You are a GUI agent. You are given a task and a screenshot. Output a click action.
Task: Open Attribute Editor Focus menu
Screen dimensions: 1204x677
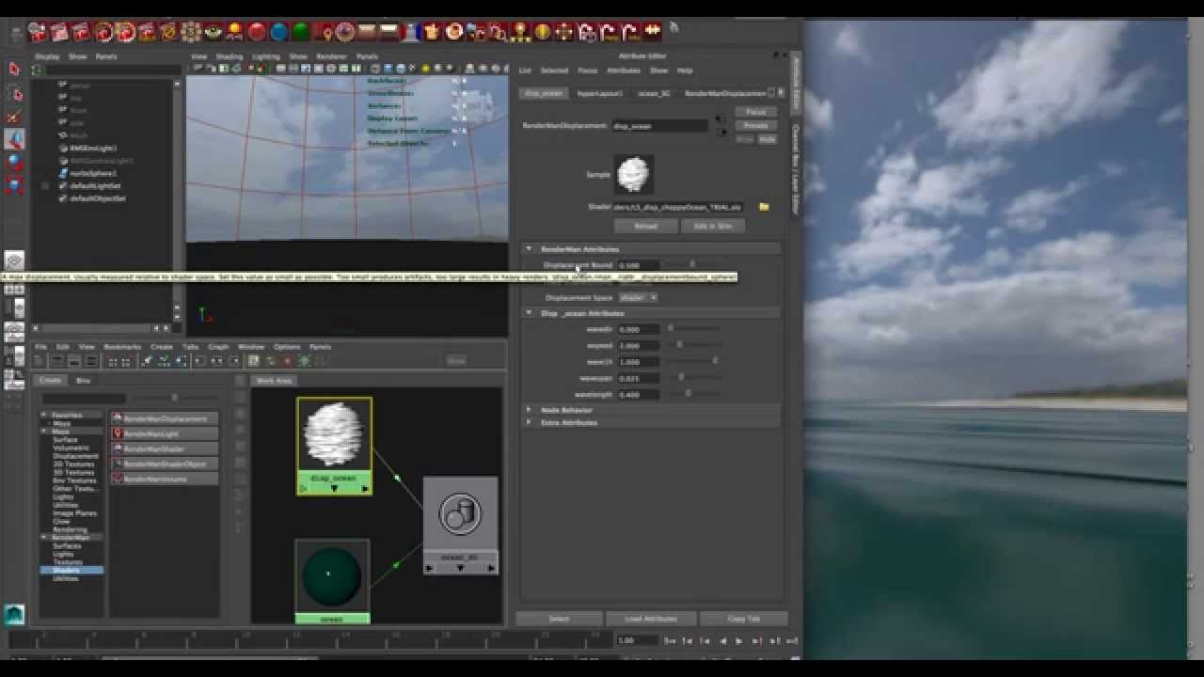point(587,71)
